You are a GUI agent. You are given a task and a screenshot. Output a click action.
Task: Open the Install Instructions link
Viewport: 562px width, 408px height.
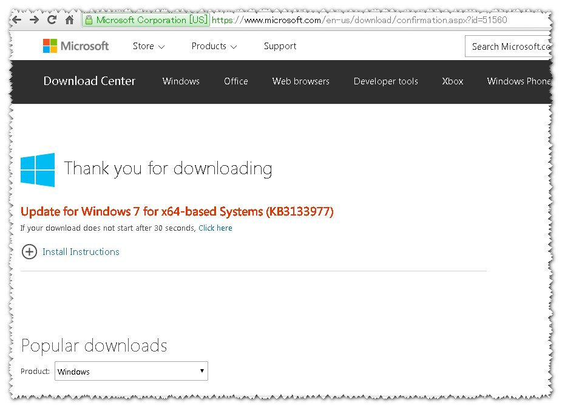click(x=81, y=252)
